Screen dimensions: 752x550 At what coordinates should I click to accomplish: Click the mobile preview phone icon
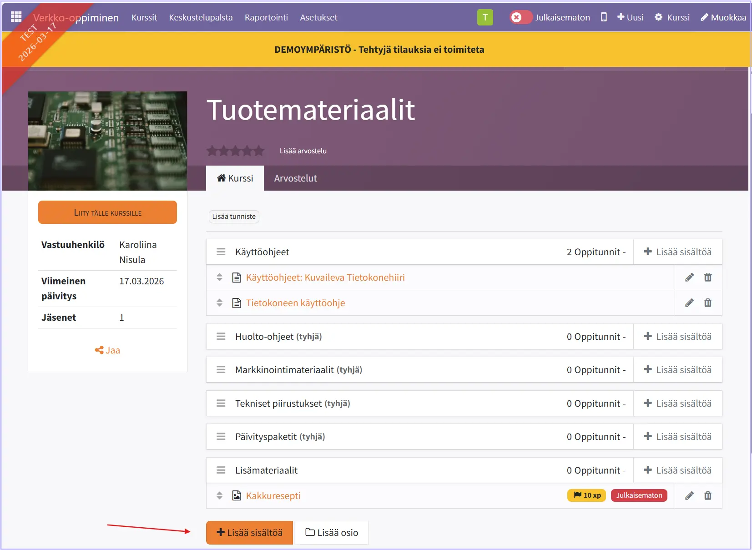[x=604, y=17]
